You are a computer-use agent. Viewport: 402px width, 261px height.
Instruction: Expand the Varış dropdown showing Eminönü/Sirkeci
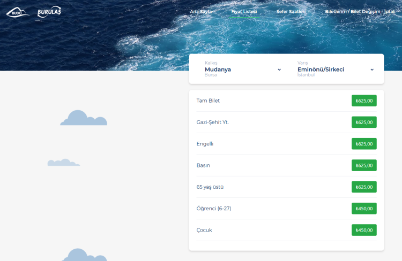point(335,69)
